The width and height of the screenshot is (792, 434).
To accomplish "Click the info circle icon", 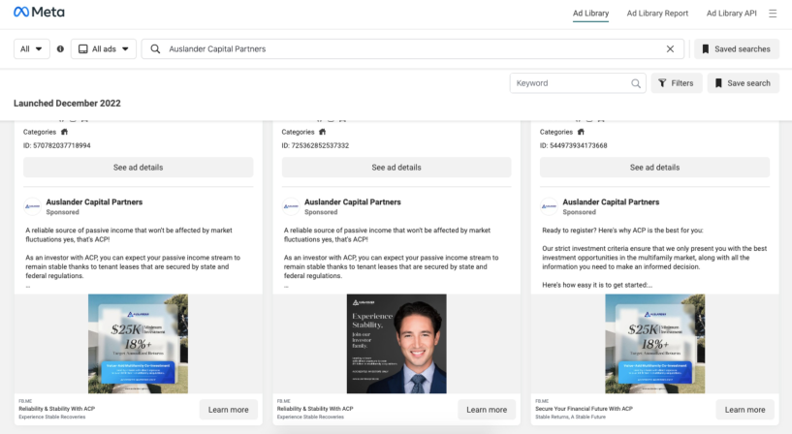I will 60,49.
